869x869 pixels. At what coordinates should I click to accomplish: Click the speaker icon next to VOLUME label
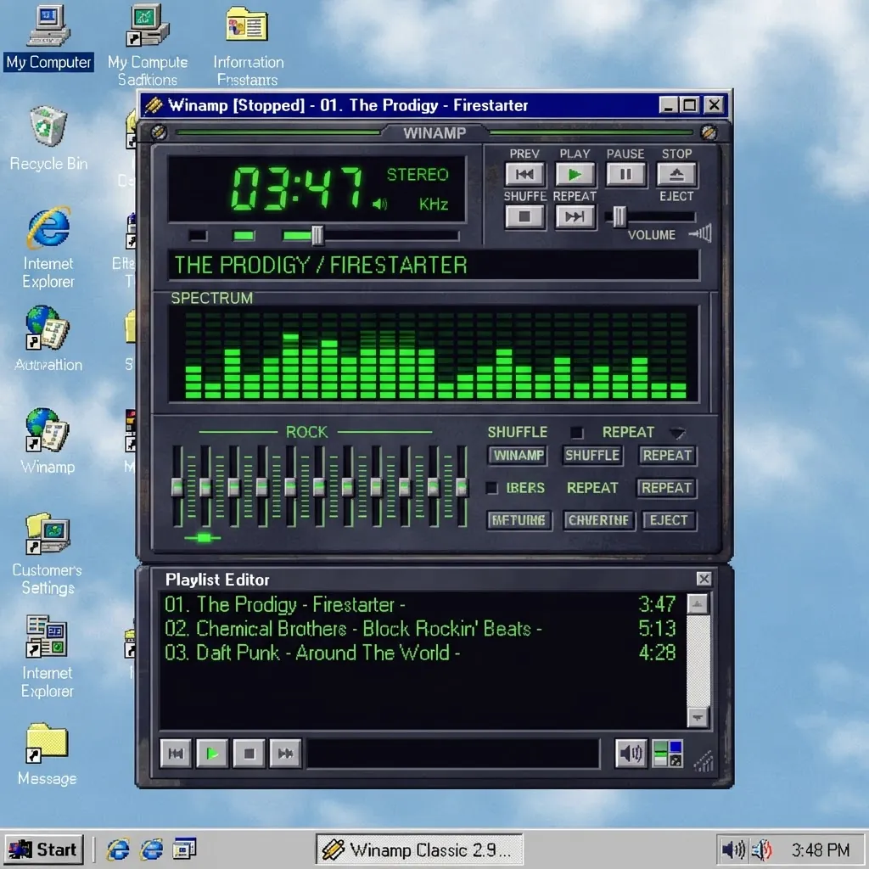700,233
